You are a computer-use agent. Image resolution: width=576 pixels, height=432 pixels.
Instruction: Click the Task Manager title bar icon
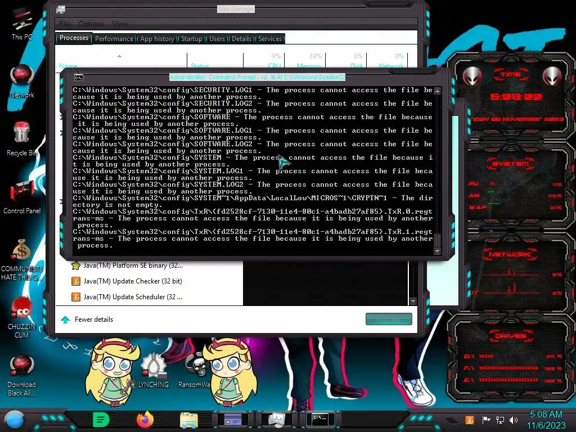pos(61,10)
